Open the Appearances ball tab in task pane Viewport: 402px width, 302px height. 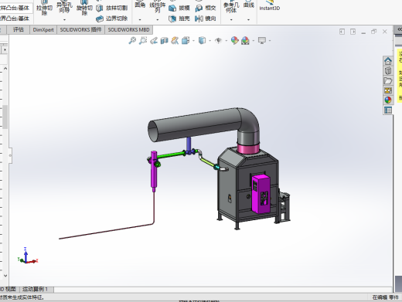click(388, 100)
